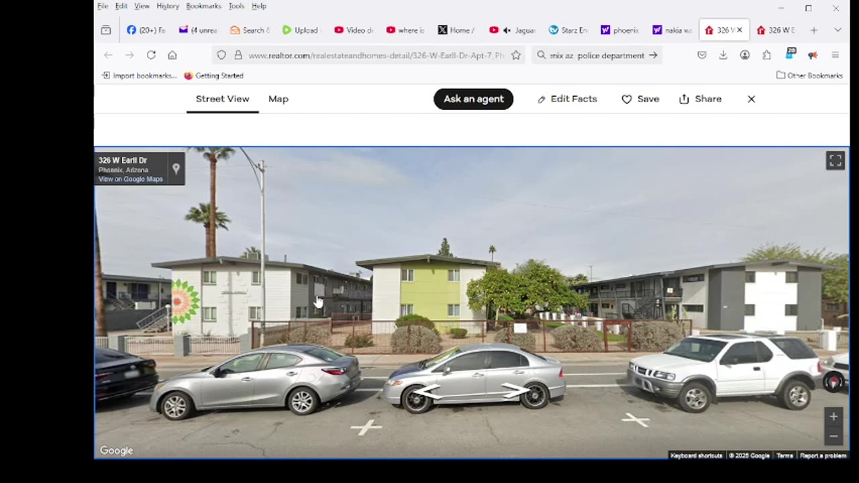
Task: Open the Edit menu
Action: pos(121,6)
